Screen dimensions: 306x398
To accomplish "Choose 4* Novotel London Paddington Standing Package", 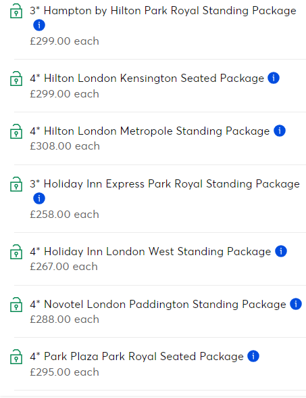I will pos(158,305).
